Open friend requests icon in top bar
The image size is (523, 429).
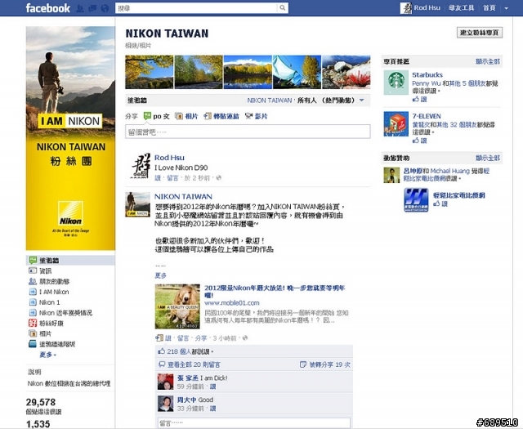coord(80,8)
